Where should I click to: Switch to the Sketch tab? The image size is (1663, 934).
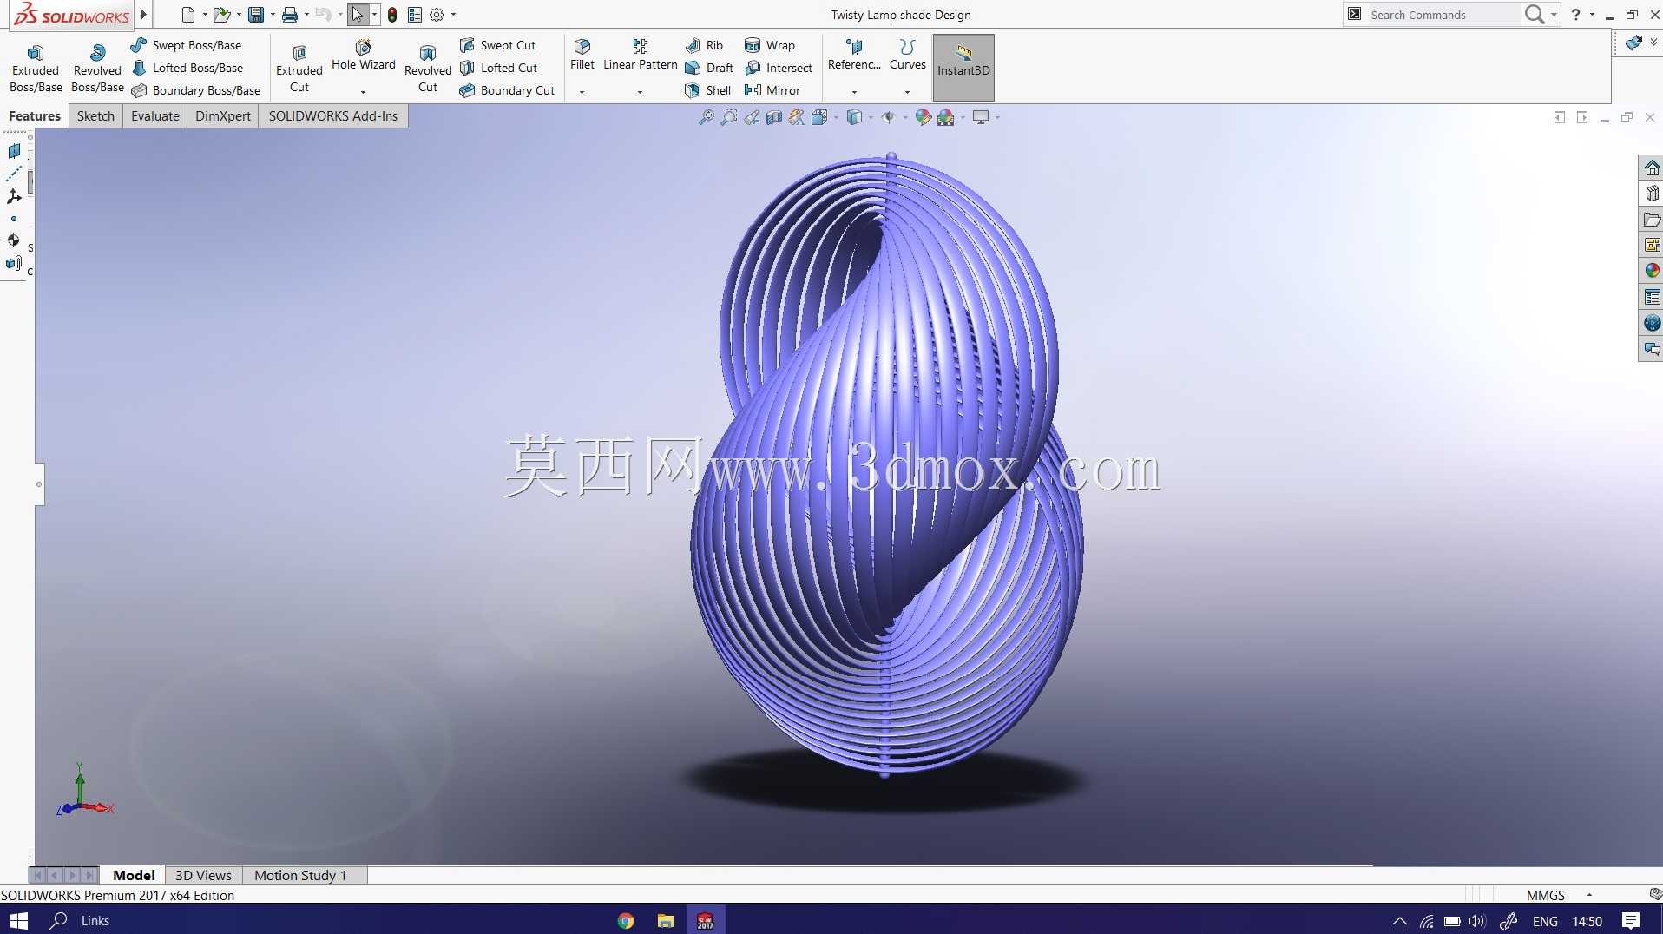coord(95,116)
